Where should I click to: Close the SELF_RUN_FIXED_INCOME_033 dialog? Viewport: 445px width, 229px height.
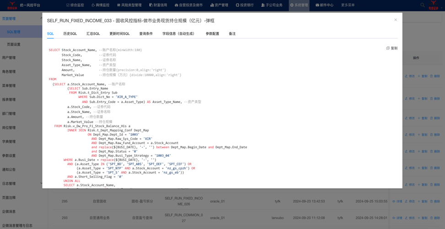coord(396,20)
